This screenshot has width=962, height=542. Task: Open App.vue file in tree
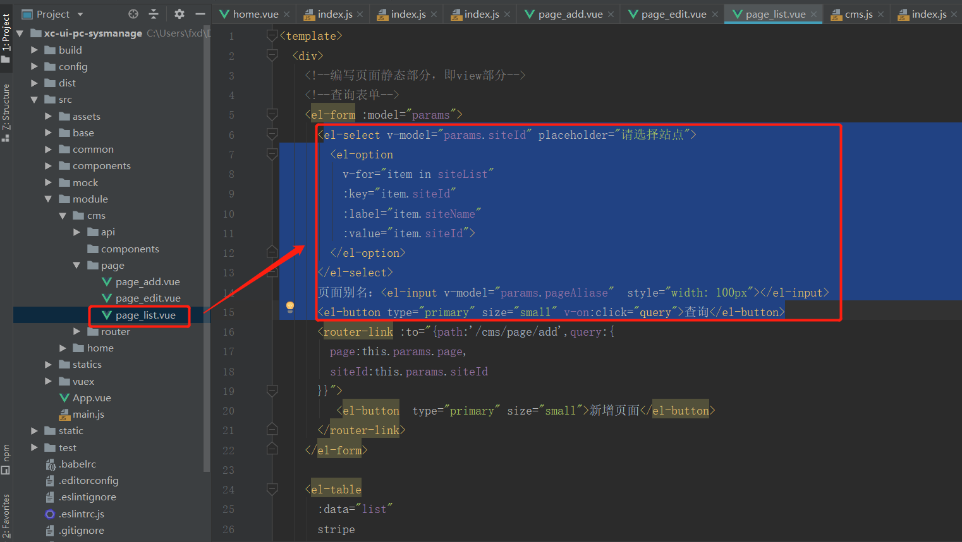[92, 398]
